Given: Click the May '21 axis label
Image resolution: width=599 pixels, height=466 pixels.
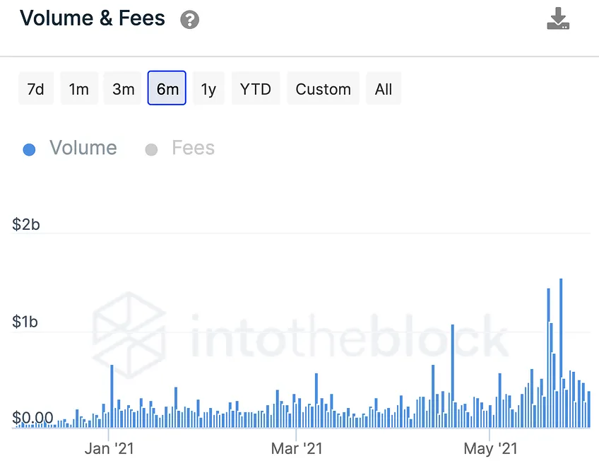Looking at the screenshot, I should 490,448.
